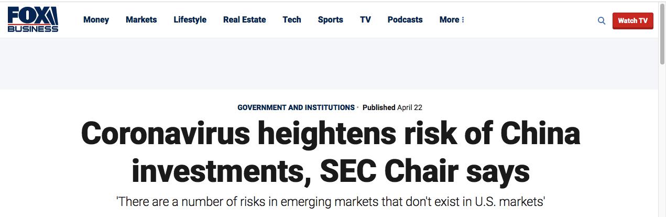Click the emerging markets risks subheadline quote
Screen dimensions: 666x217
pos(331,201)
